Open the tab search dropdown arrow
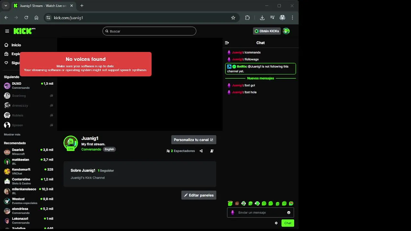Viewport: 411px width, 231px height. 6,6
